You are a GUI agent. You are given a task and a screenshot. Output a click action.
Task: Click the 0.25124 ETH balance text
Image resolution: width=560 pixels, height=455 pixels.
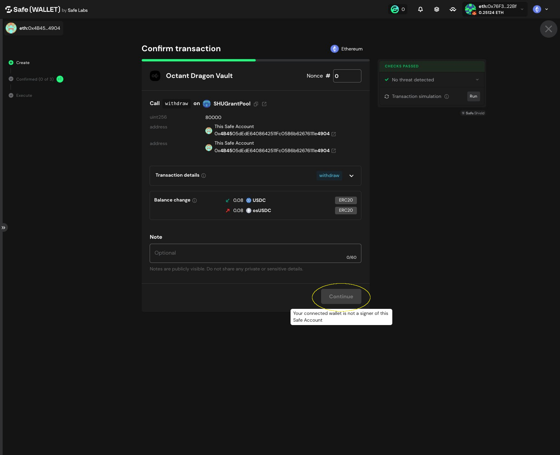coord(491,13)
